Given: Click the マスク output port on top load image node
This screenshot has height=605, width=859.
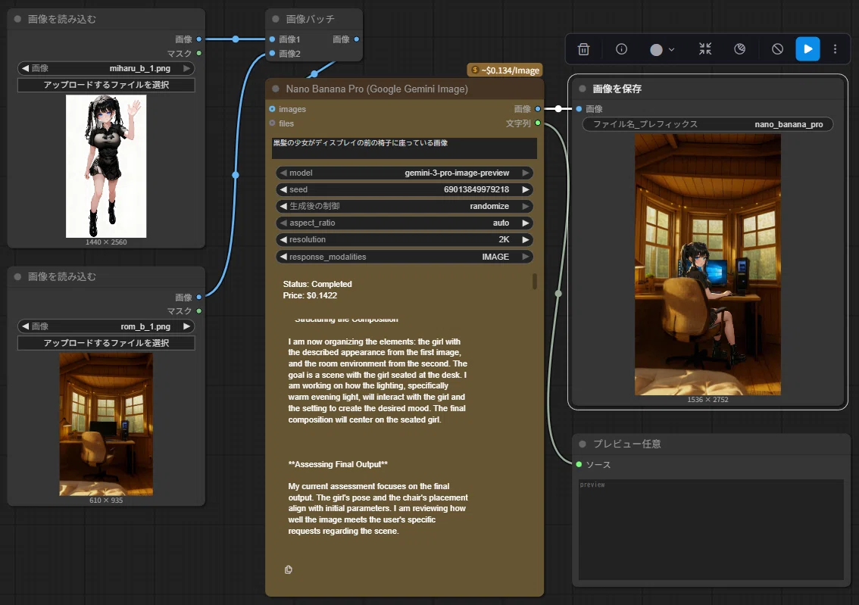Looking at the screenshot, I should click(x=199, y=54).
